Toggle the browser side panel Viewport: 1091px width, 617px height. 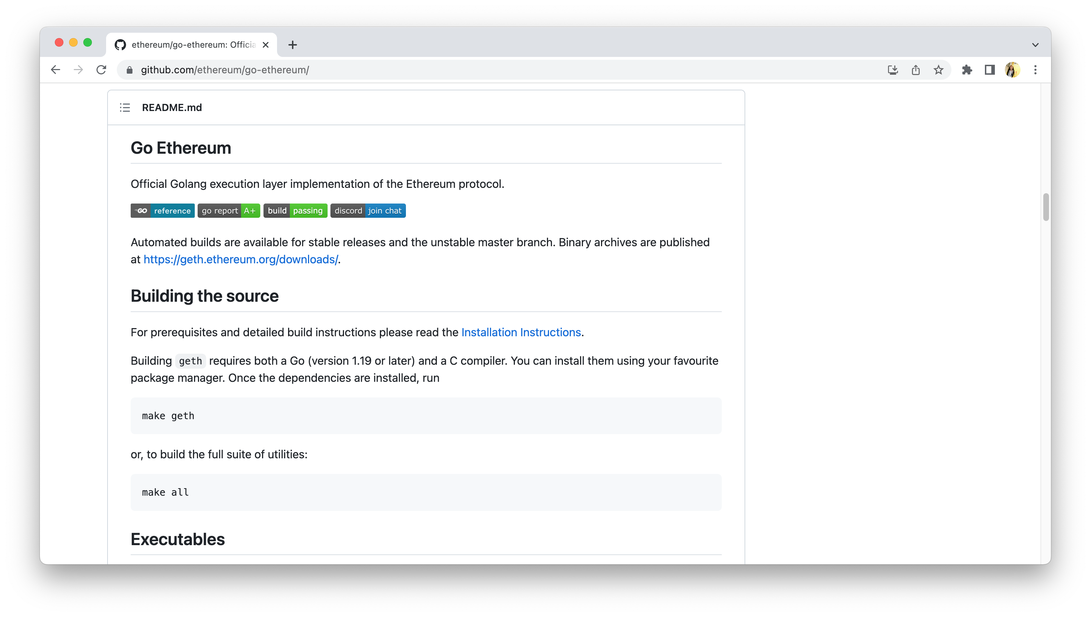tap(990, 70)
